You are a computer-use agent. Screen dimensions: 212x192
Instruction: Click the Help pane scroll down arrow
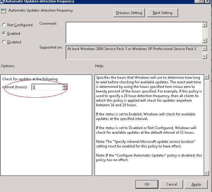(x=206, y=173)
